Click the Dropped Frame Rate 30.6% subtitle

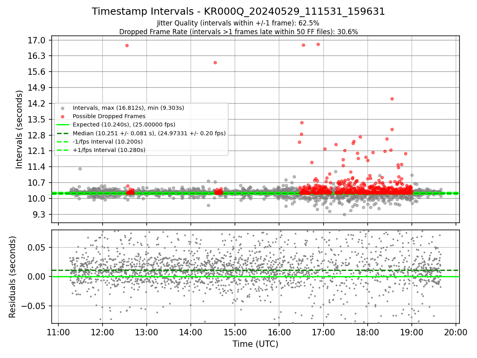[238, 32]
